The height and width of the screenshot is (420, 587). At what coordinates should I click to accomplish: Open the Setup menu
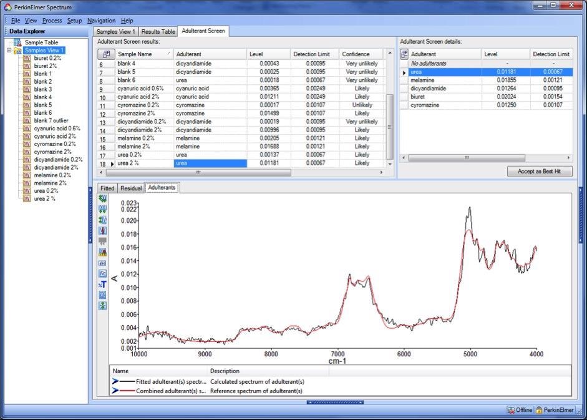tap(74, 21)
